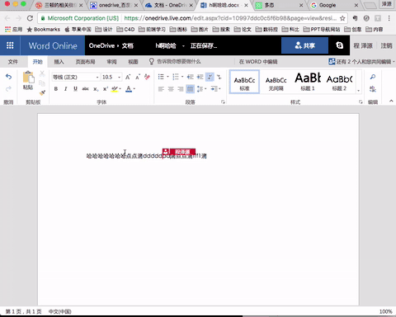
Task: Open the Skype icon in header
Action: pyautogui.click(x=339, y=45)
